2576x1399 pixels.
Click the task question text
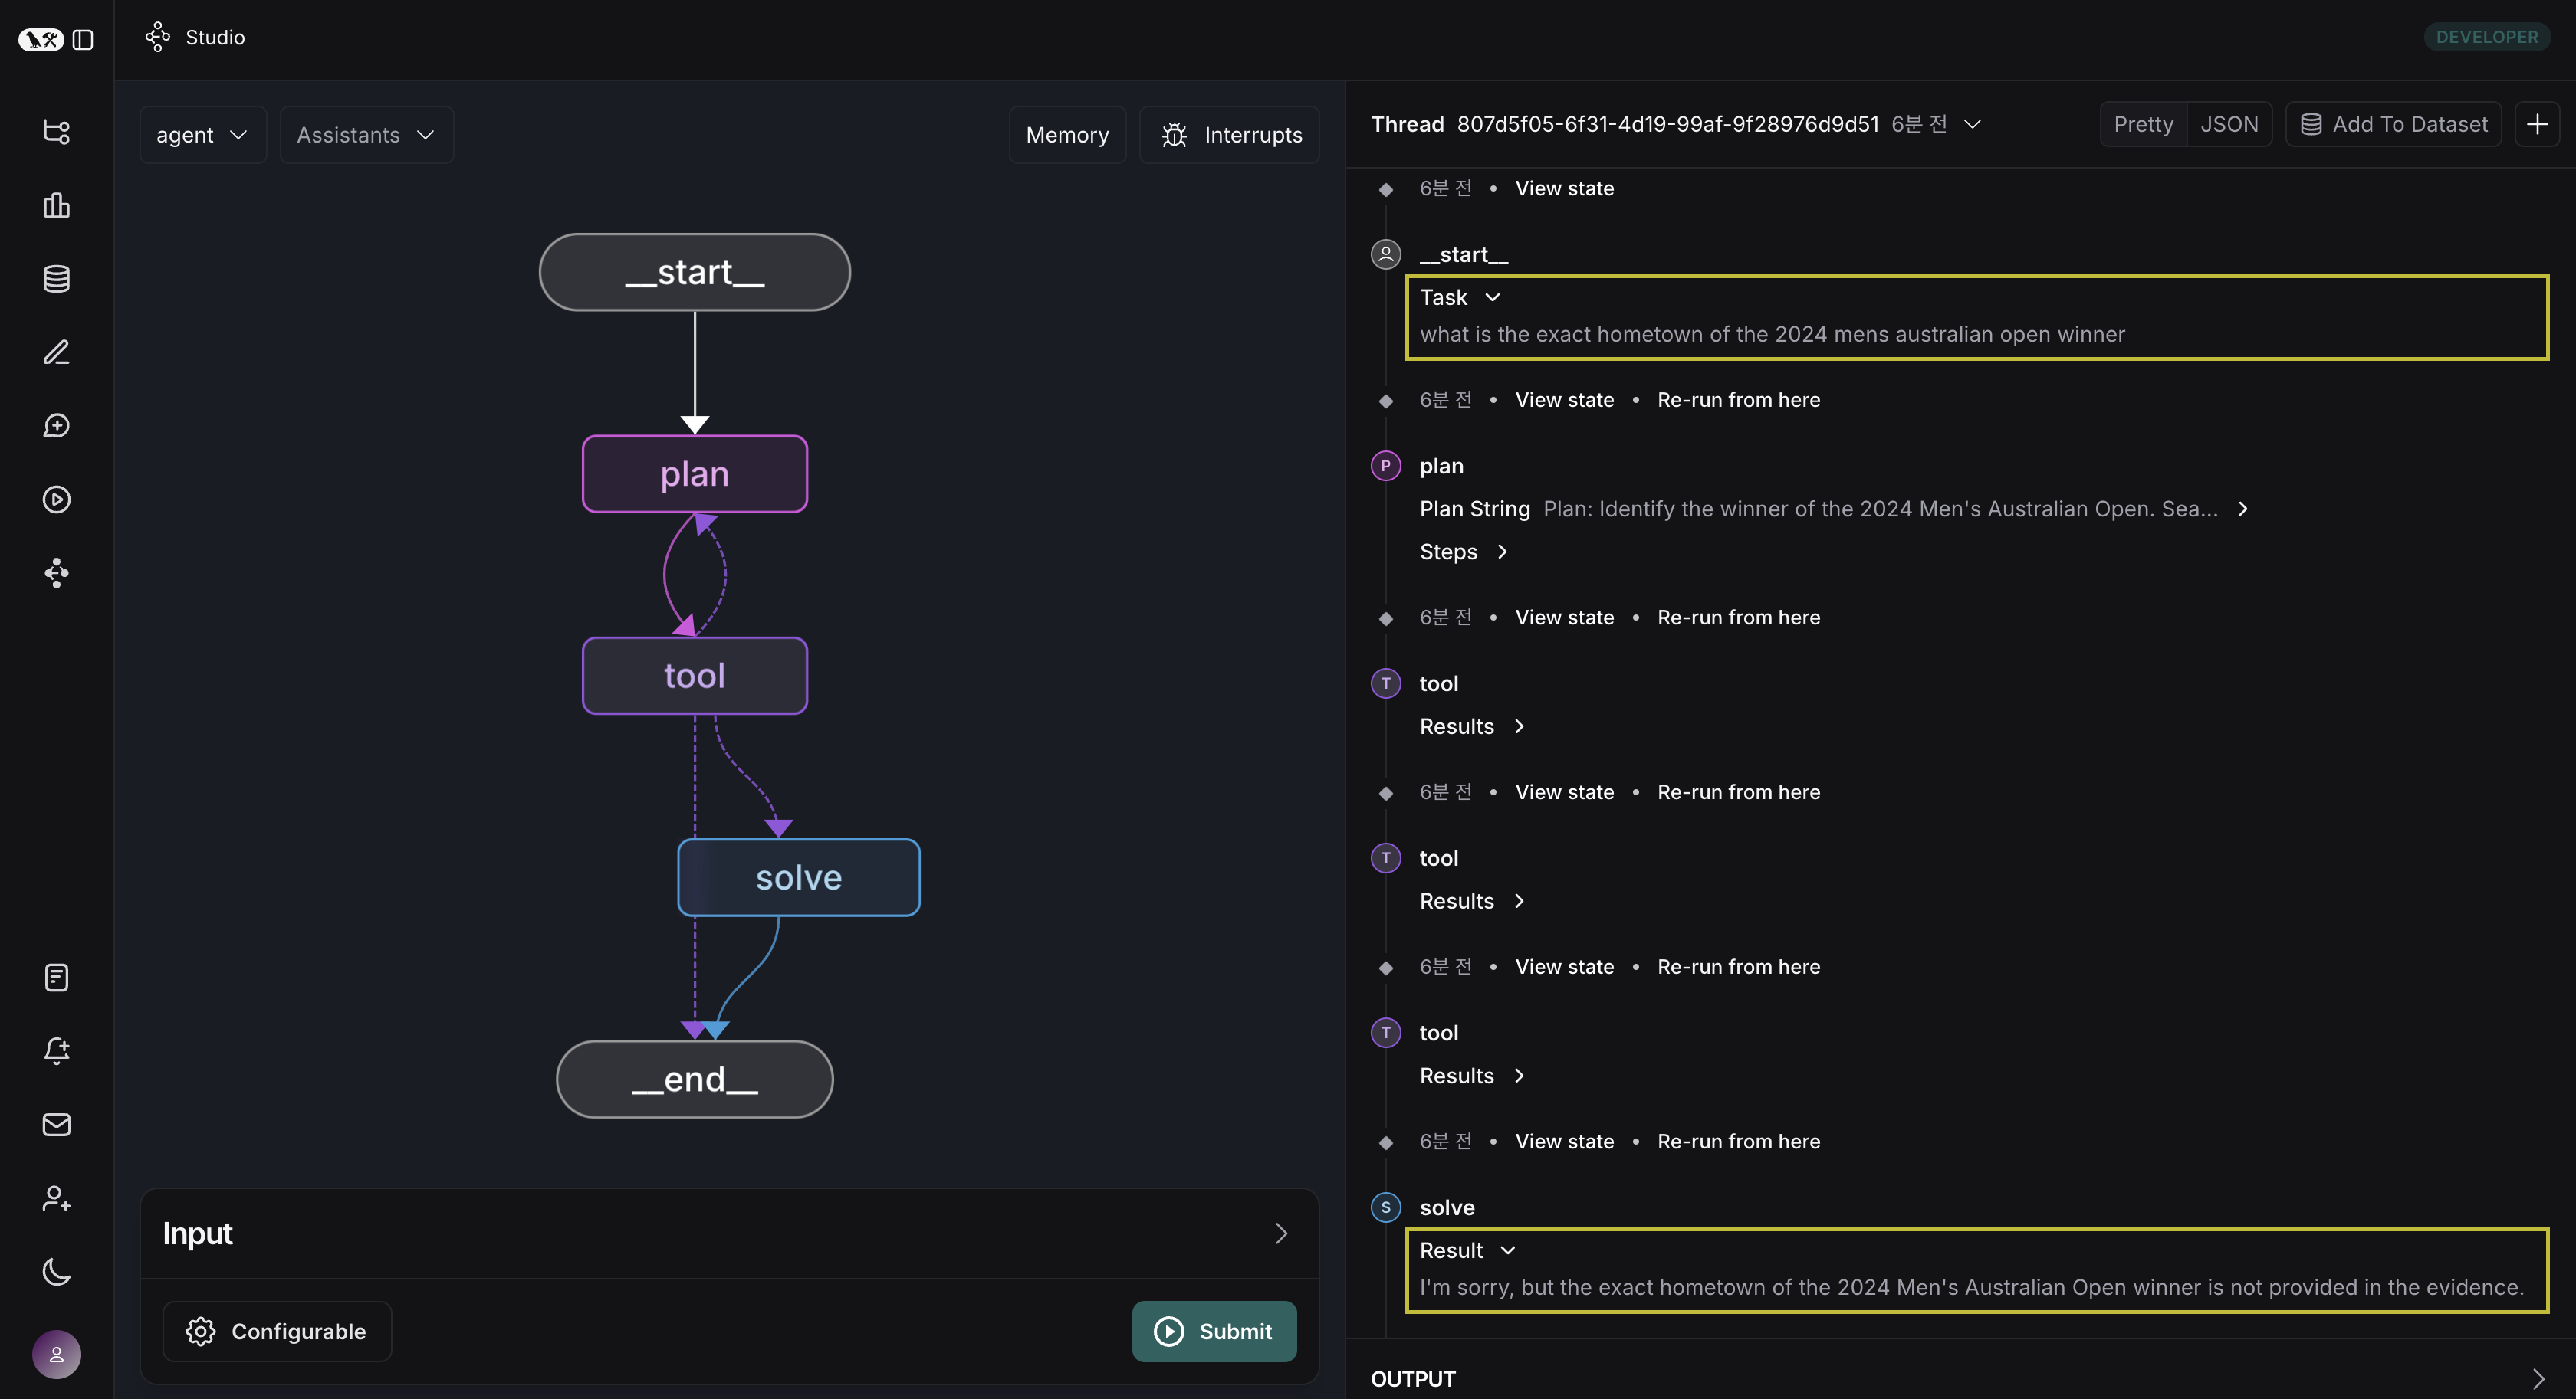tap(1772, 334)
